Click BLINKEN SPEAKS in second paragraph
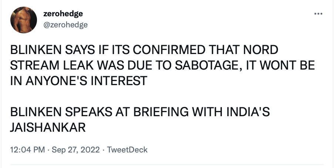The height and width of the screenshot is (168, 335). point(61,112)
